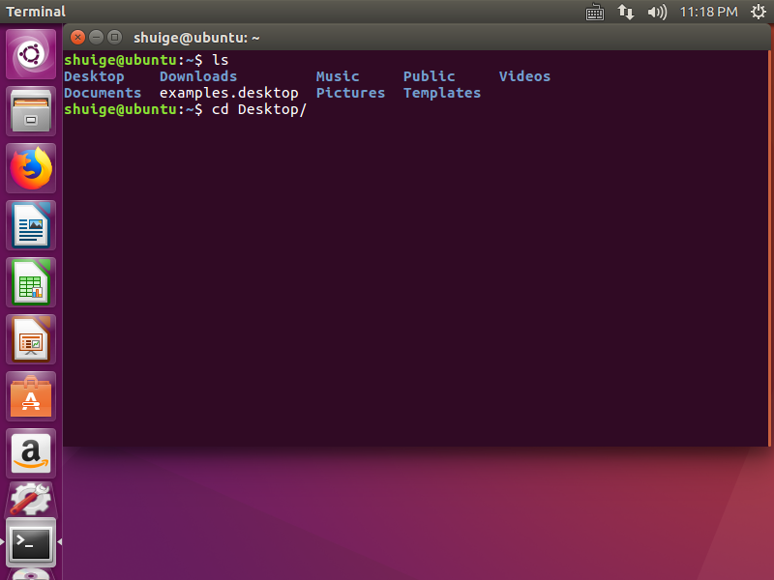Click the 'ls' command on first line
774x580 pixels.
(221, 60)
